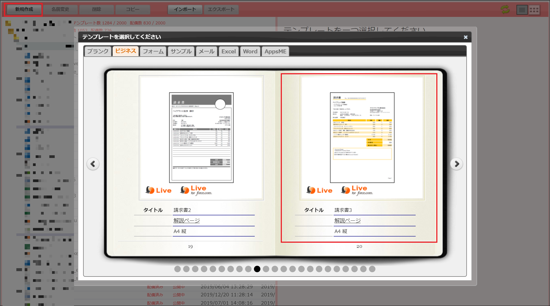The width and height of the screenshot is (550, 306).
Task: Click the active black page dot
Action: click(x=257, y=269)
